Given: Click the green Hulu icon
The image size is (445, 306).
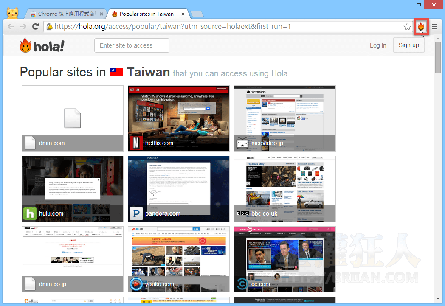Looking at the screenshot, I should click(x=30, y=213).
